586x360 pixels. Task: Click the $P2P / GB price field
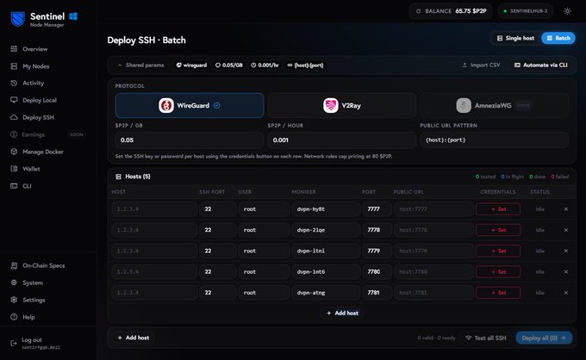(190, 140)
